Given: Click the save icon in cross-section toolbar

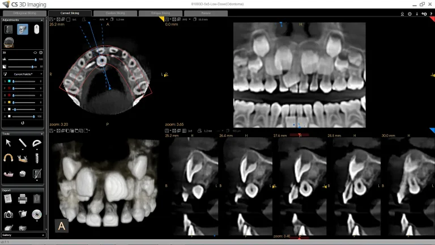Looking at the screenshot, I should coord(167,130).
